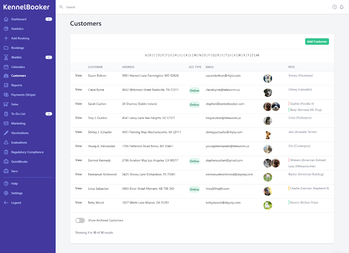
Task: View Linus Sebastian's customer record
Action: tap(79, 188)
